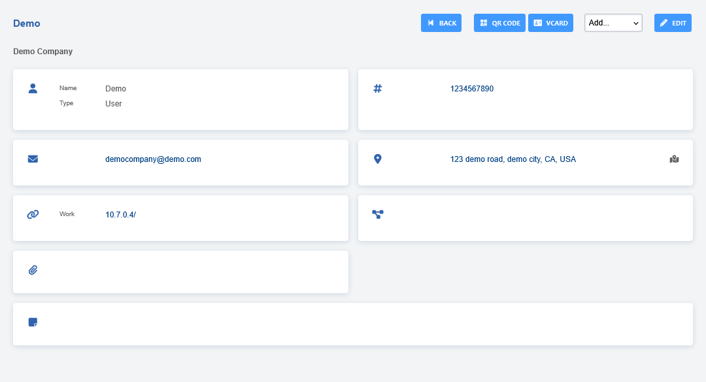
Task: Click the chain link icon
Action: pos(33,214)
